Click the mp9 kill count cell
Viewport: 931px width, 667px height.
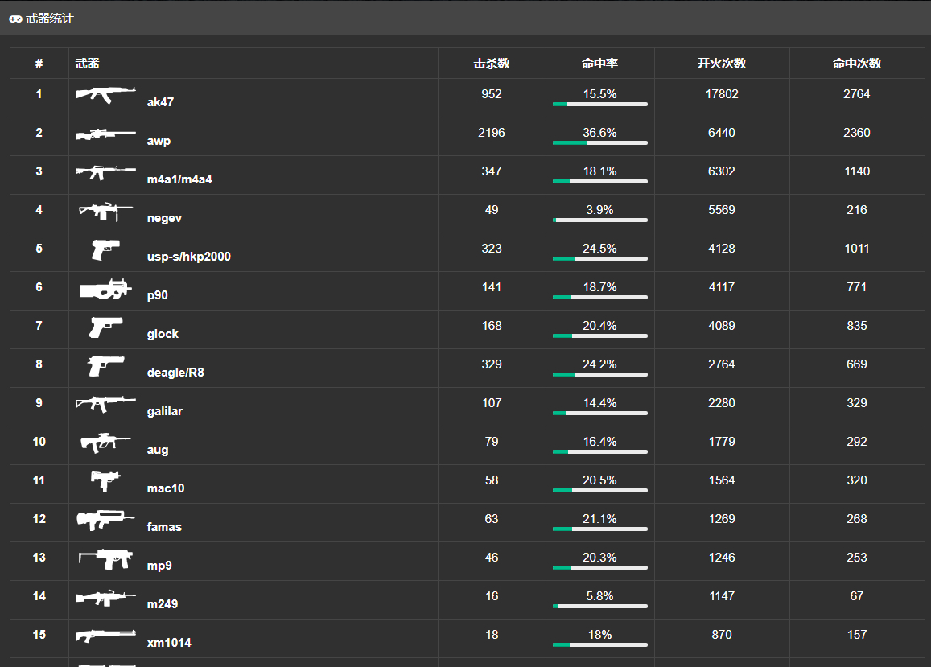pyautogui.click(x=492, y=558)
